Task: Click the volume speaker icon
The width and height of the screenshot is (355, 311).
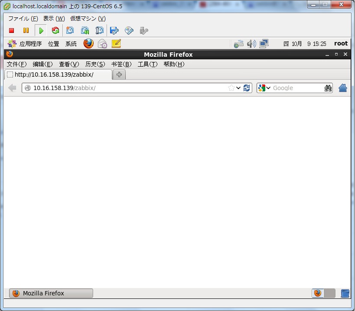Action: (251, 44)
